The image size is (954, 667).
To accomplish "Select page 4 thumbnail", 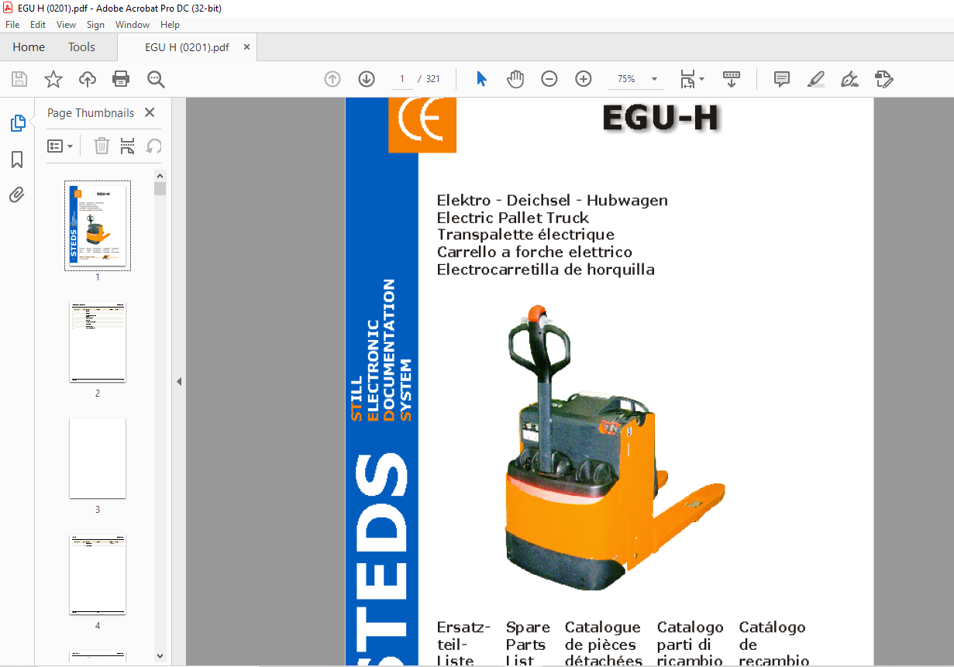I will (98, 575).
